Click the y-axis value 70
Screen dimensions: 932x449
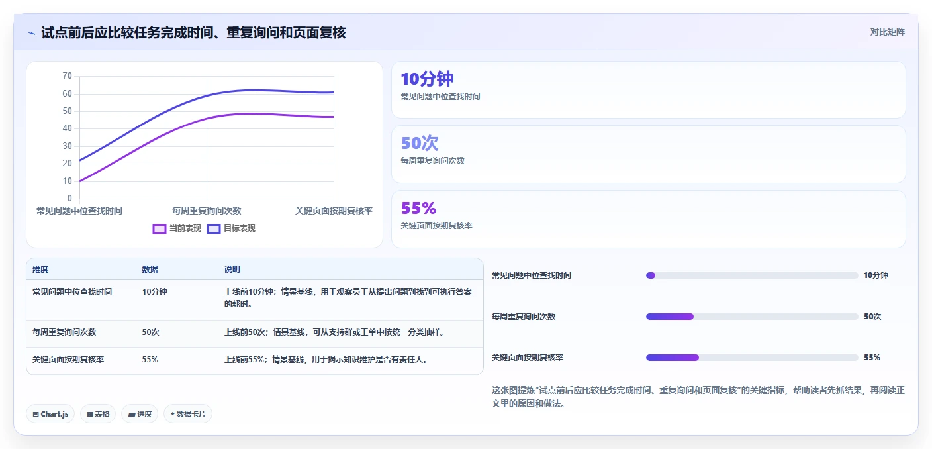click(x=67, y=76)
